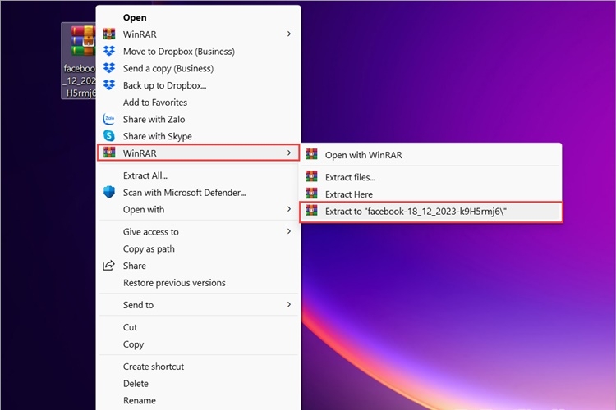
Task: Click the Dropbox icon beside Back up to Dropbox
Action: coord(109,84)
